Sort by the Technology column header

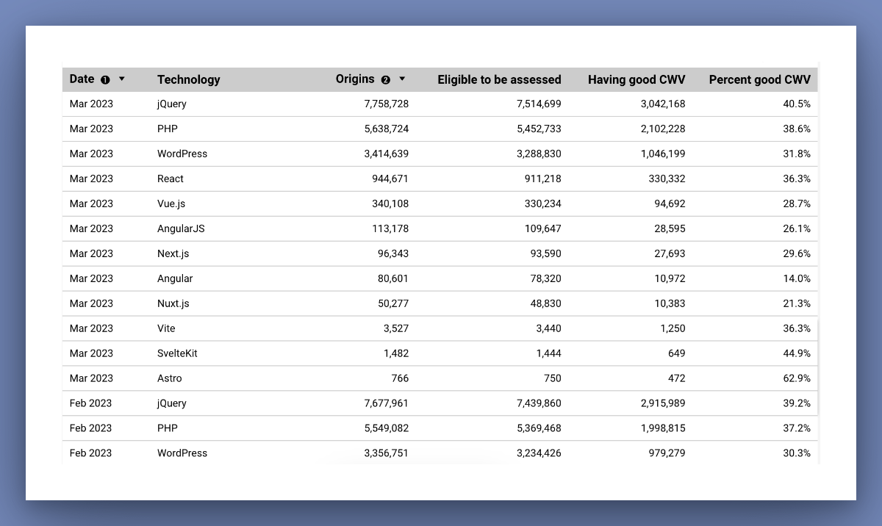pyautogui.click(x=188, y=79)
